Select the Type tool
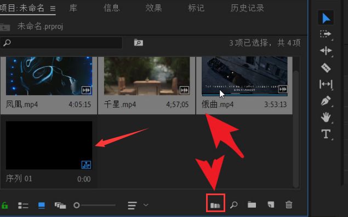Viewport: 348px width, 217px height. coord(326,134)
